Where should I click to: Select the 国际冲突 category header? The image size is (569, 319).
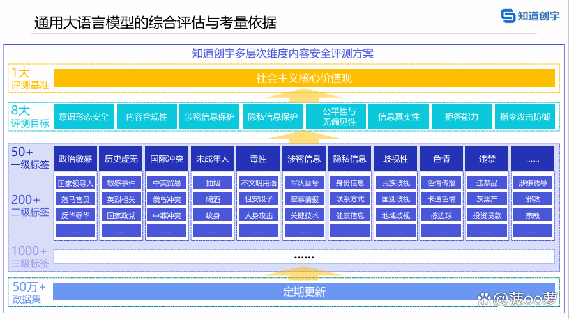(167, 159)
